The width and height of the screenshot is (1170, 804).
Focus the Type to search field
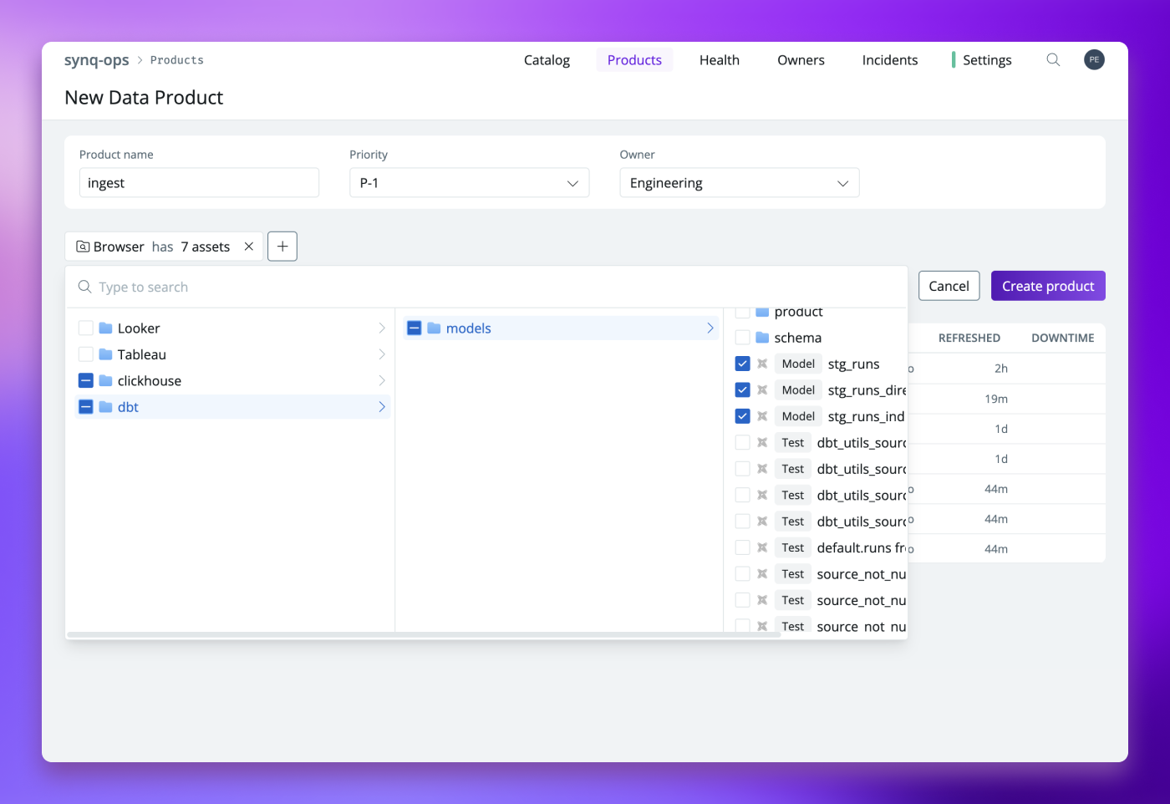486,287
